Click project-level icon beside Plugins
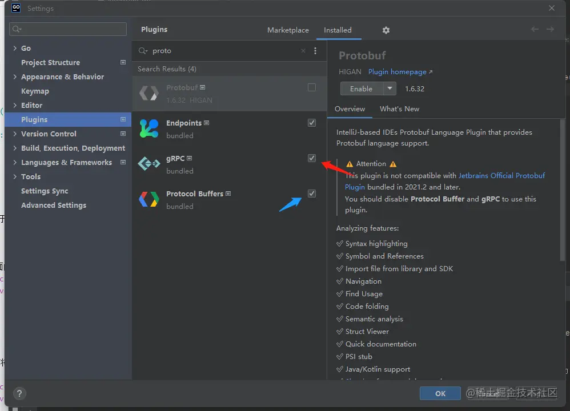The image size is (570, 411). point(123,119)
